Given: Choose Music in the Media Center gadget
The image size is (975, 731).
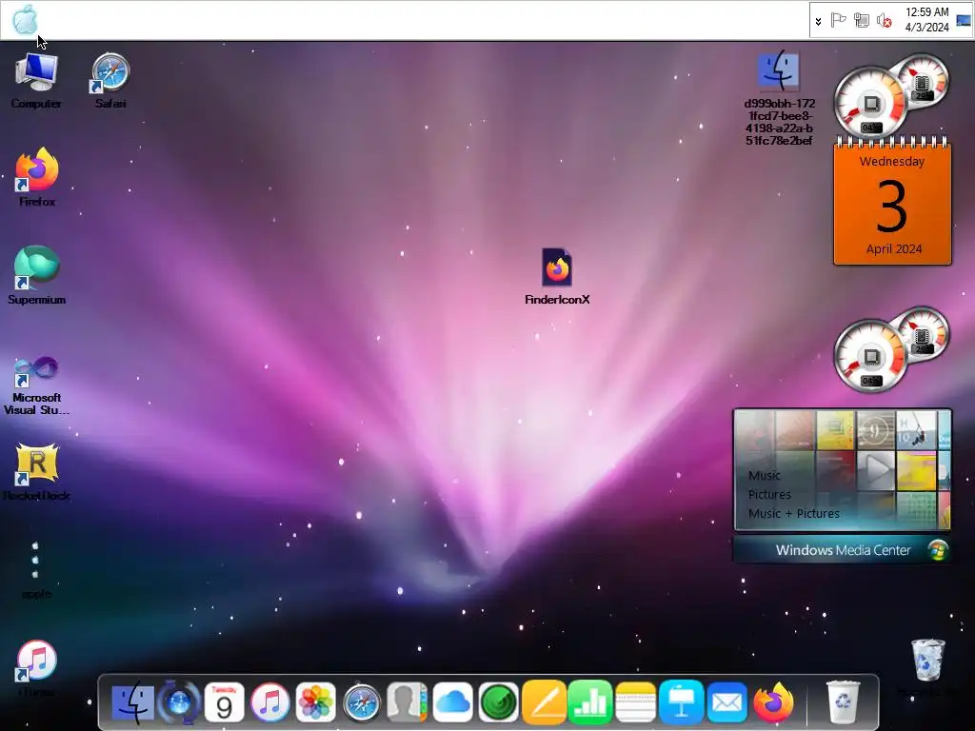Looking at the screenshot, I should click(765, 476).
